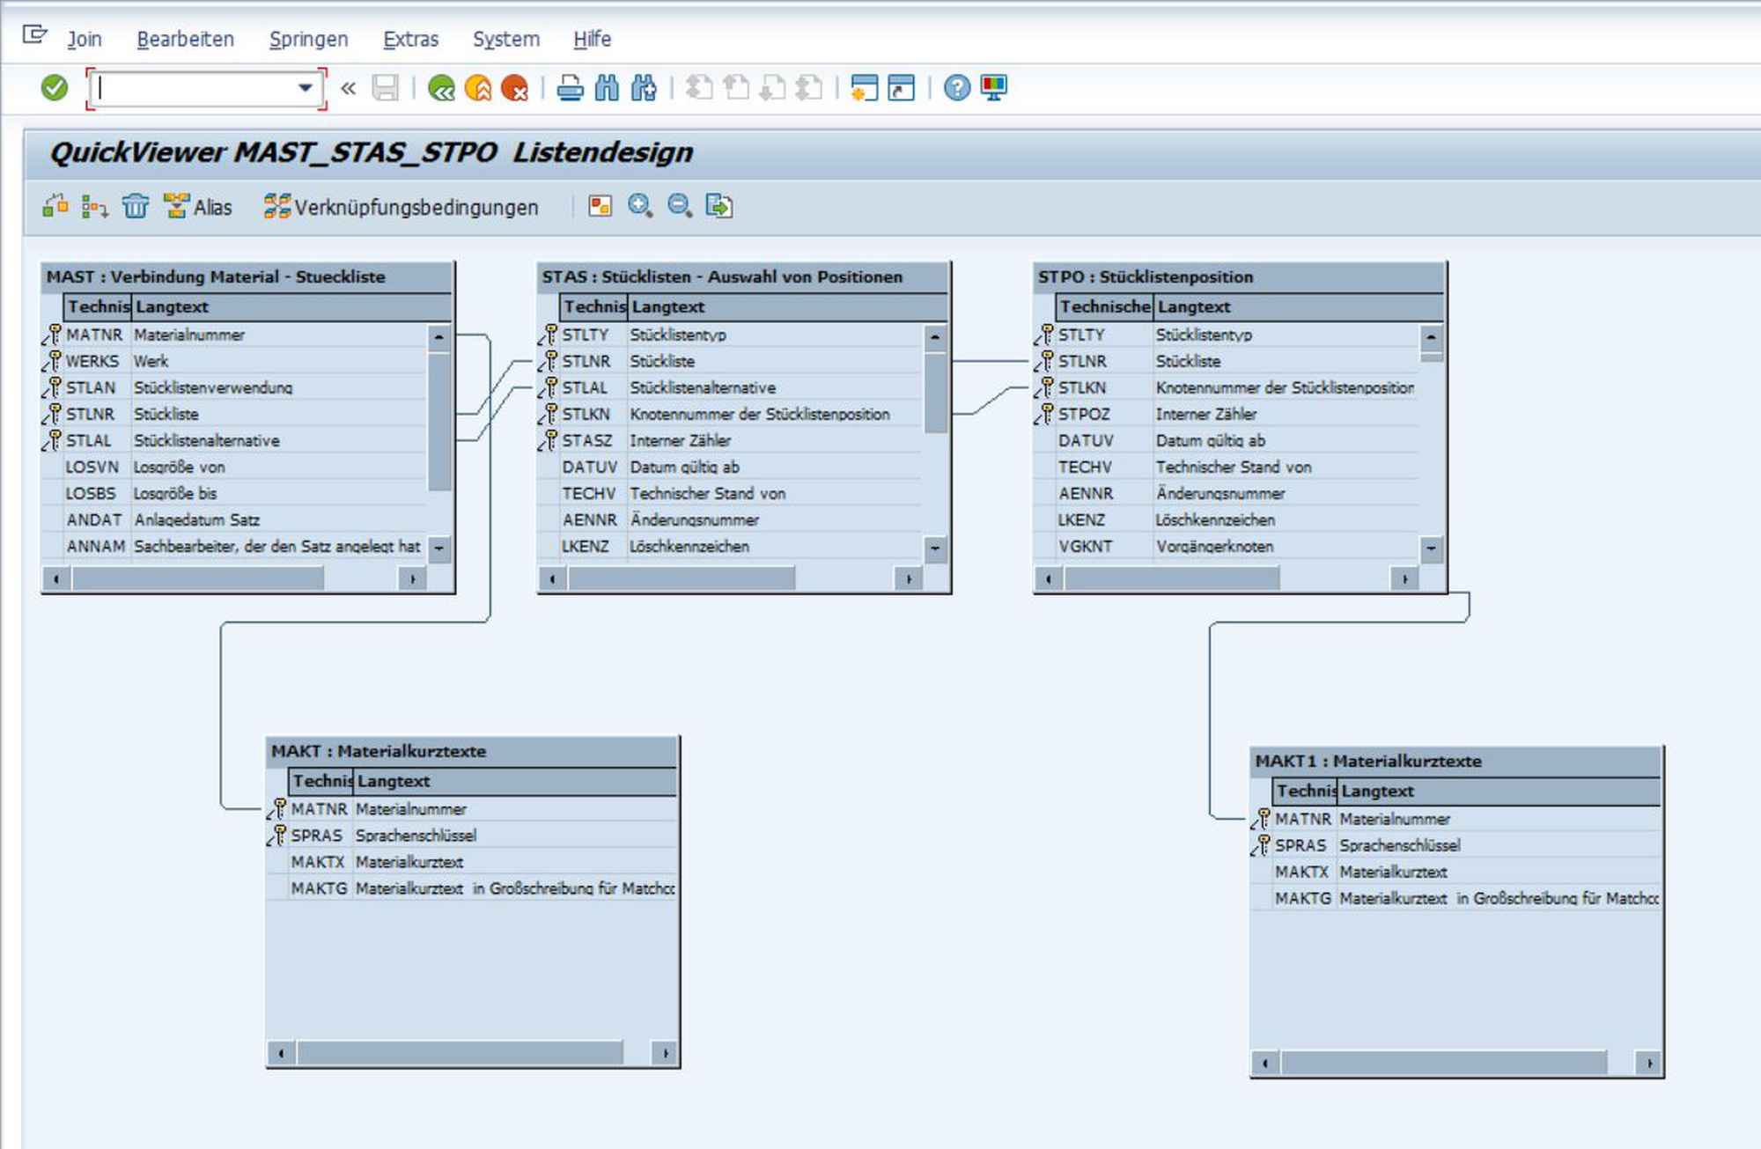Viewport: 1761px width, 1149px height.
Task: Click the STPO horizontal scrollbar thumb
Action: (x=1172, y=578)
